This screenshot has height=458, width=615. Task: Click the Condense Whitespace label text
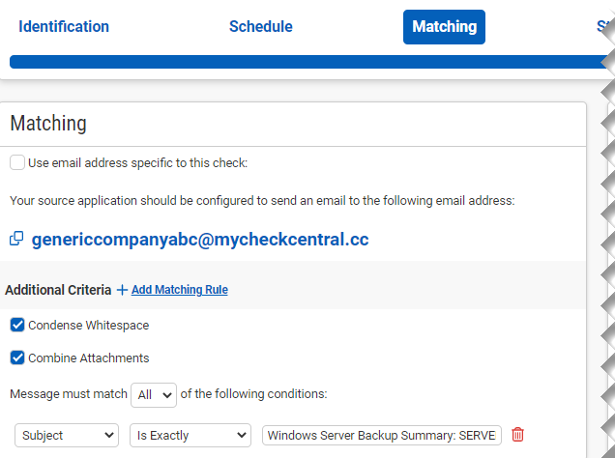(x=89, y=326)
